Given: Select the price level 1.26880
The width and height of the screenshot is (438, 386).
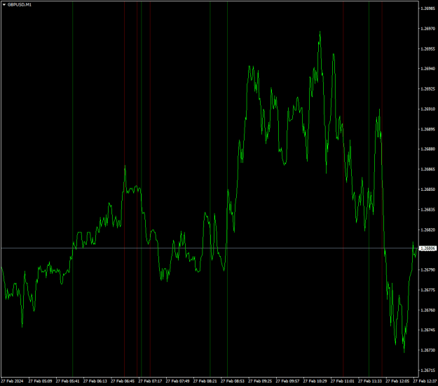Looking at the screenshot, I should [427, 149].
